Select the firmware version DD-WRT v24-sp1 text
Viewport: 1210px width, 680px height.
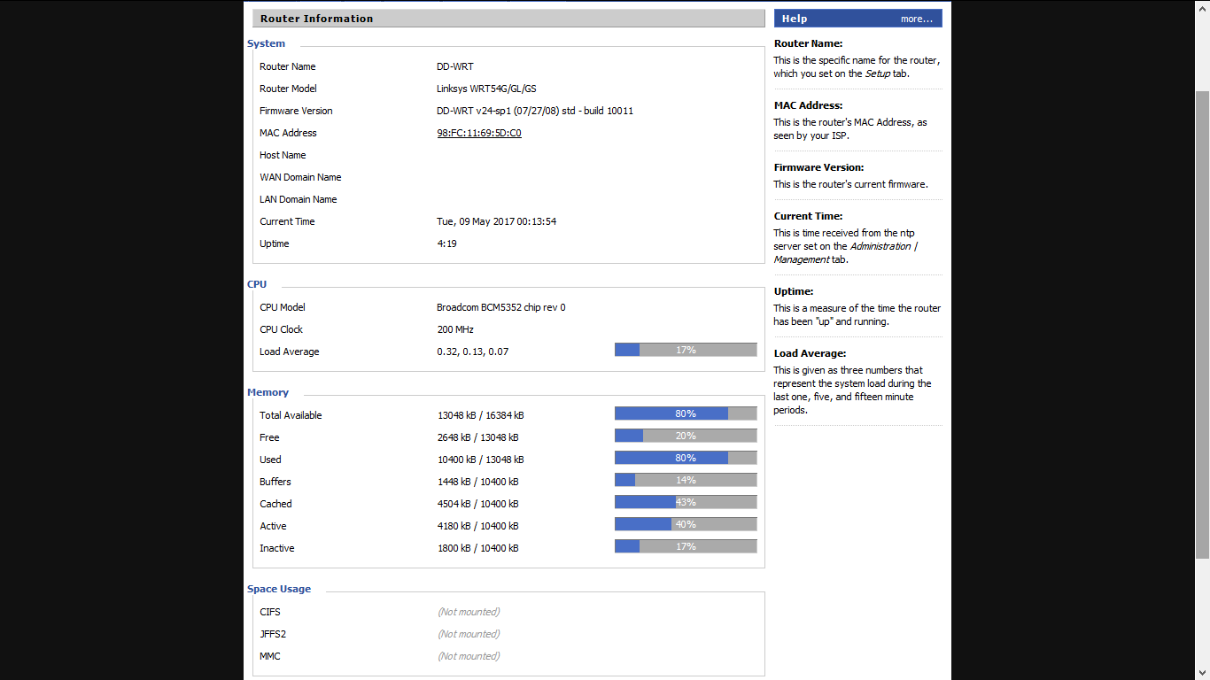click(x=535, y=111)
